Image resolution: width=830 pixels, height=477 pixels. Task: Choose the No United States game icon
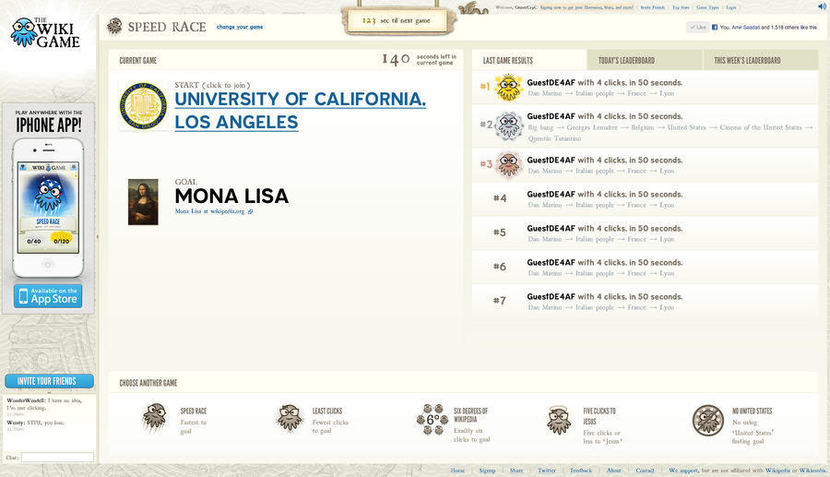tap(707, 420)
